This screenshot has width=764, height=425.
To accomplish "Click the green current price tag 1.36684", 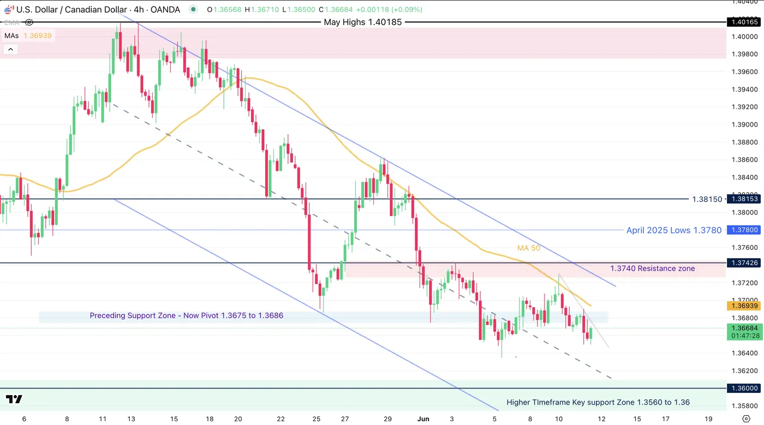I will 745,331.
